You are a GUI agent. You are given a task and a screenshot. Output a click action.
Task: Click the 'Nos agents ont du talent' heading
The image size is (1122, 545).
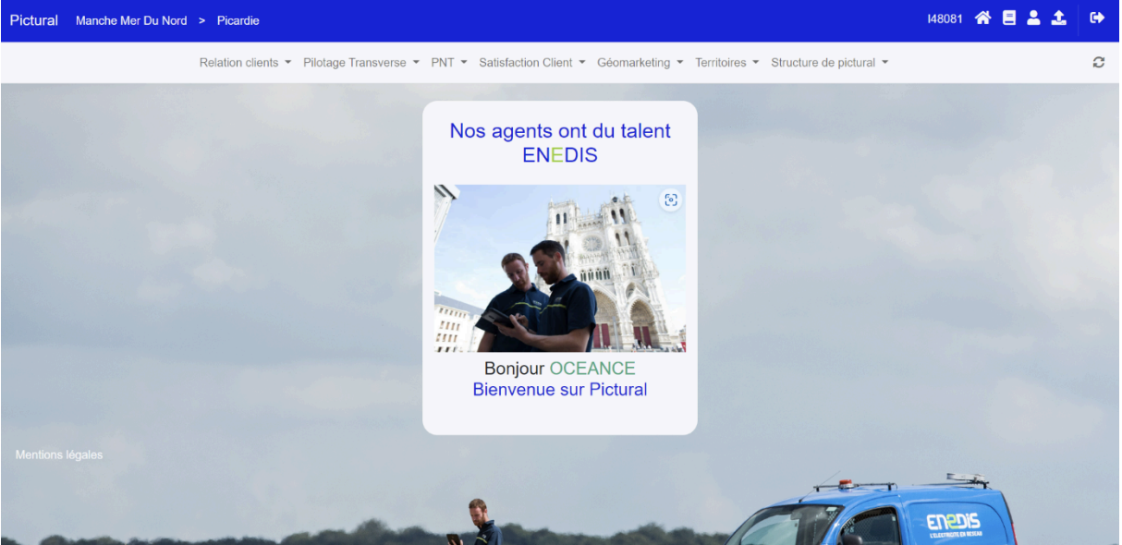coord(560,131)
